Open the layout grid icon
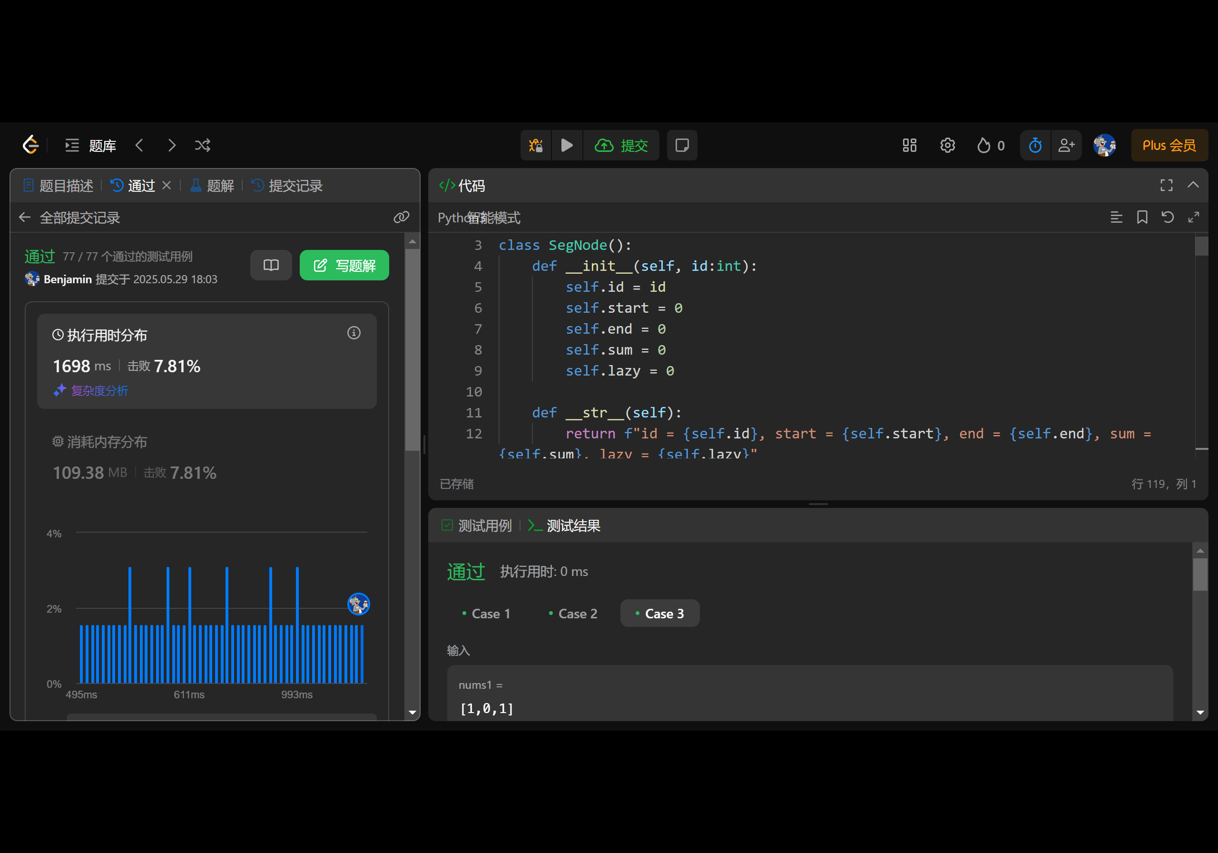This screenshot has height=853, width=1218. [x=909, y=145]
